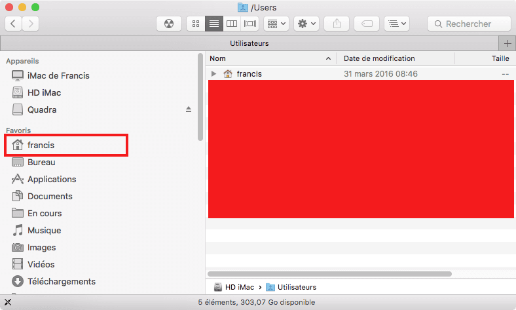Click the Images camera icon
Screen dimensions: 516x310
18,247
